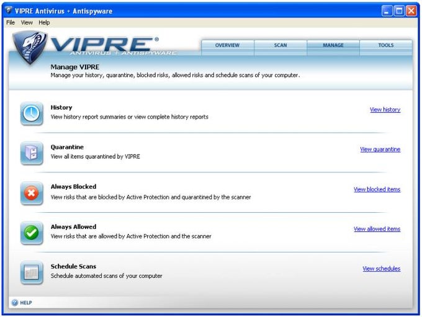Open the View history link
422x317 pixels.
385,110
